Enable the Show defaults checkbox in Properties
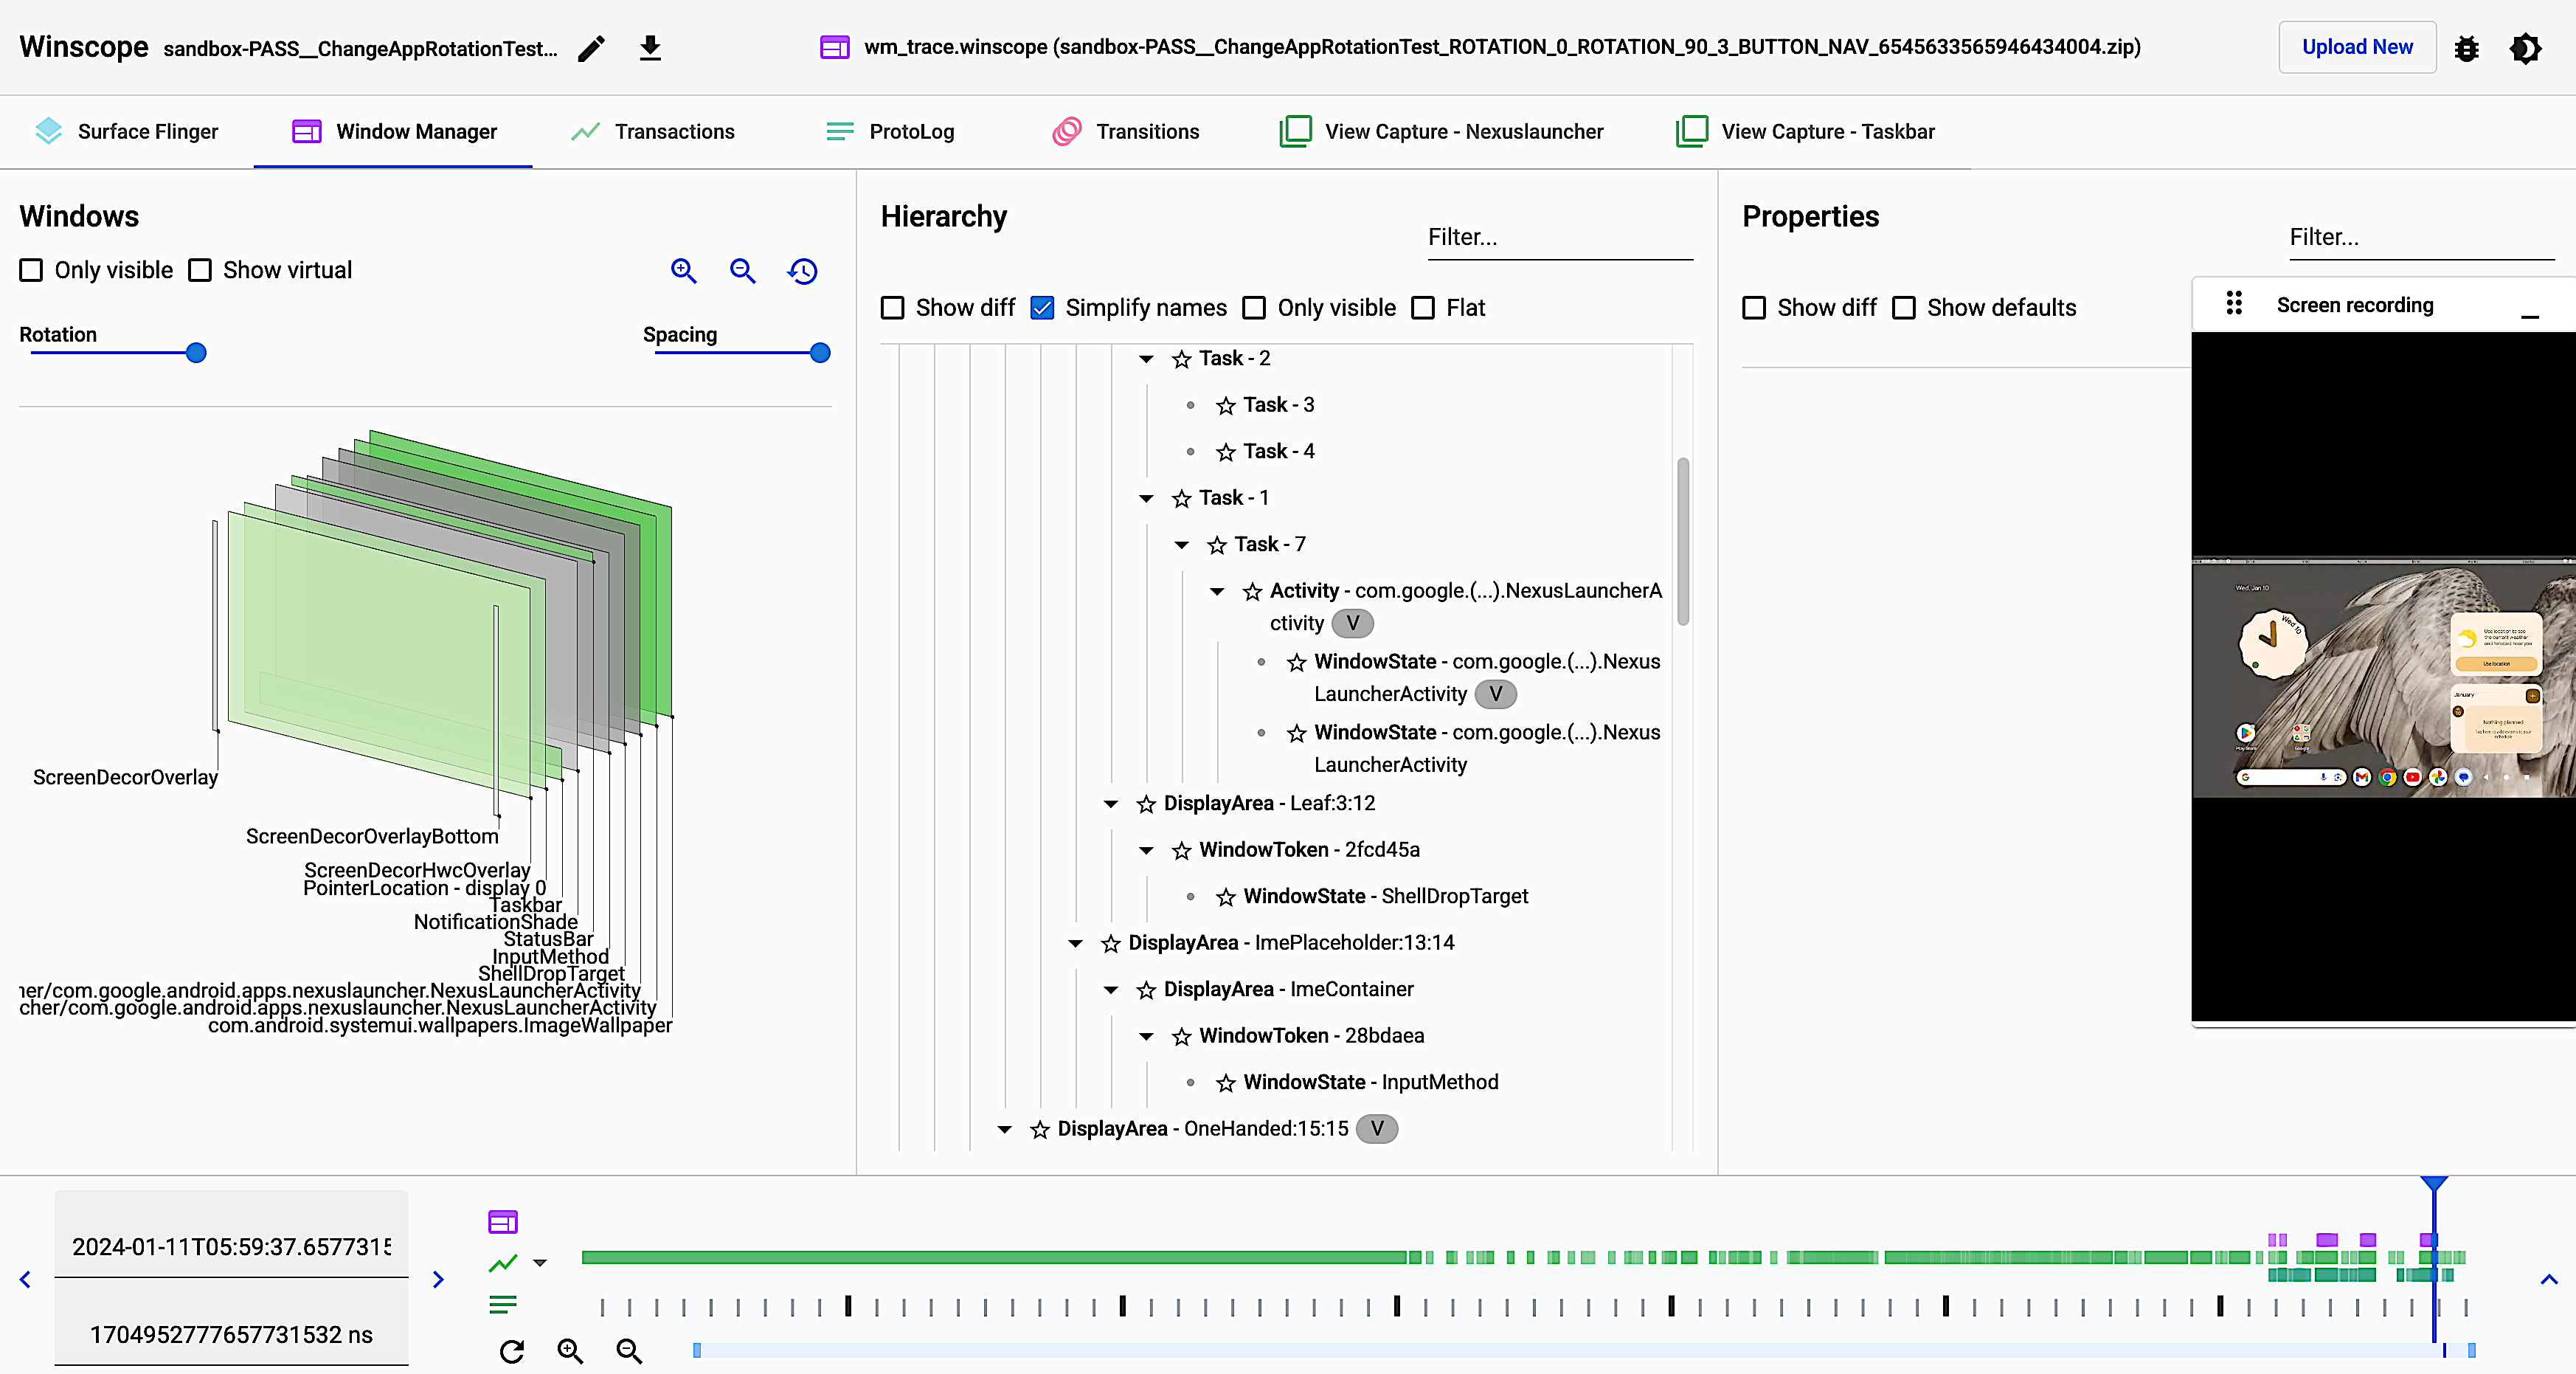 pos(1905,307)
